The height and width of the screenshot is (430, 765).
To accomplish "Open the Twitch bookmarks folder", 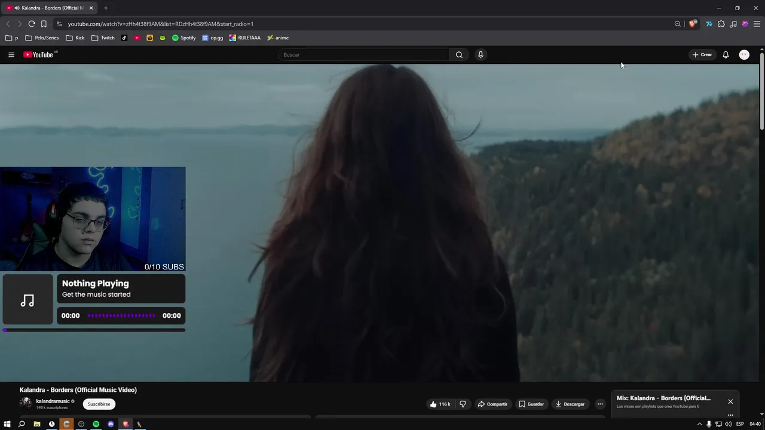I will [103, 38].
